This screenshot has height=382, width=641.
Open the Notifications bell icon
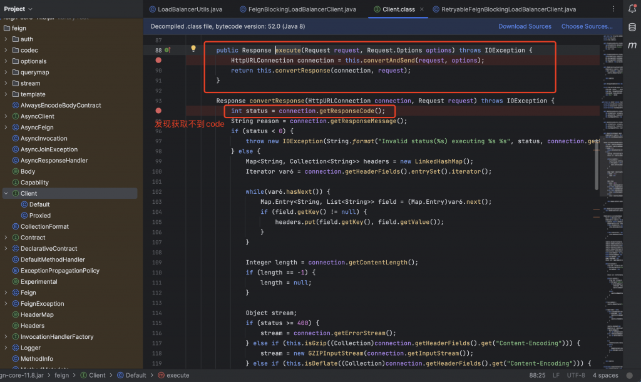[632, 9]
